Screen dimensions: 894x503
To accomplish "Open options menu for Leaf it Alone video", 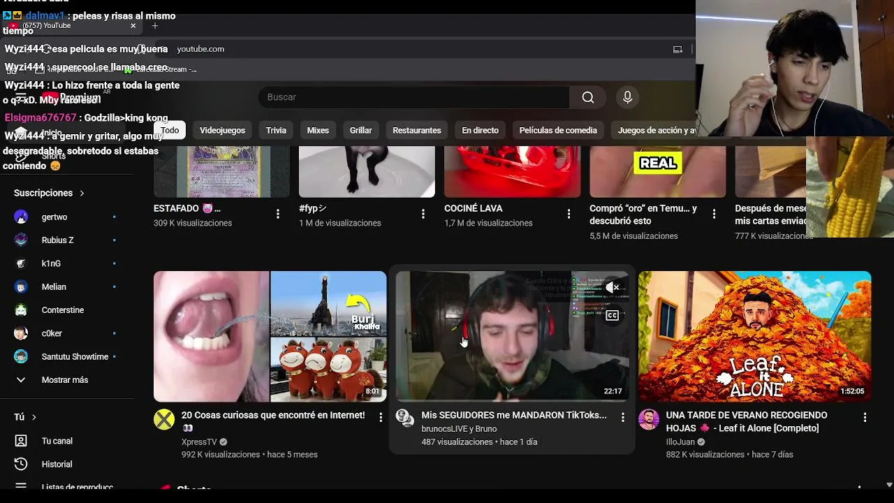I will 865,417.
